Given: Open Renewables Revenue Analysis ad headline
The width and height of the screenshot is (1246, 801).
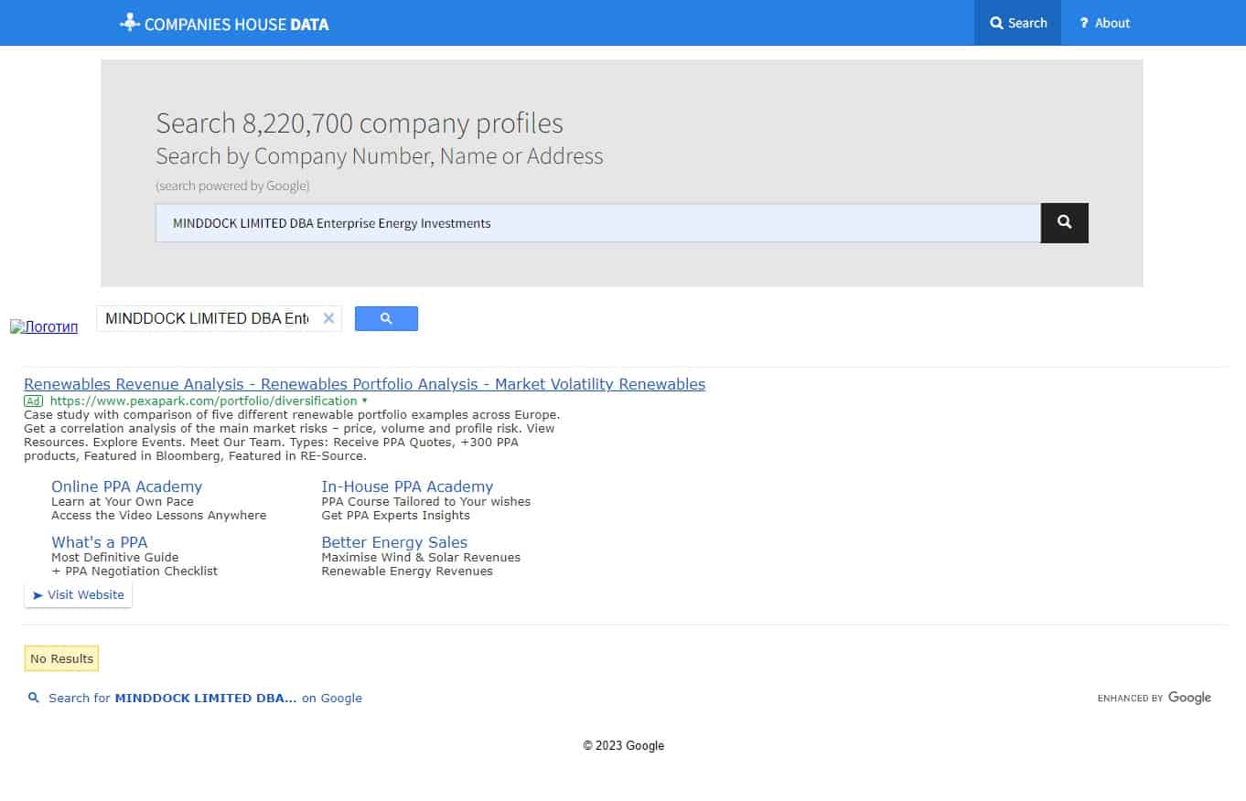Looking at the screenshot, I should [x=364, y=384].
